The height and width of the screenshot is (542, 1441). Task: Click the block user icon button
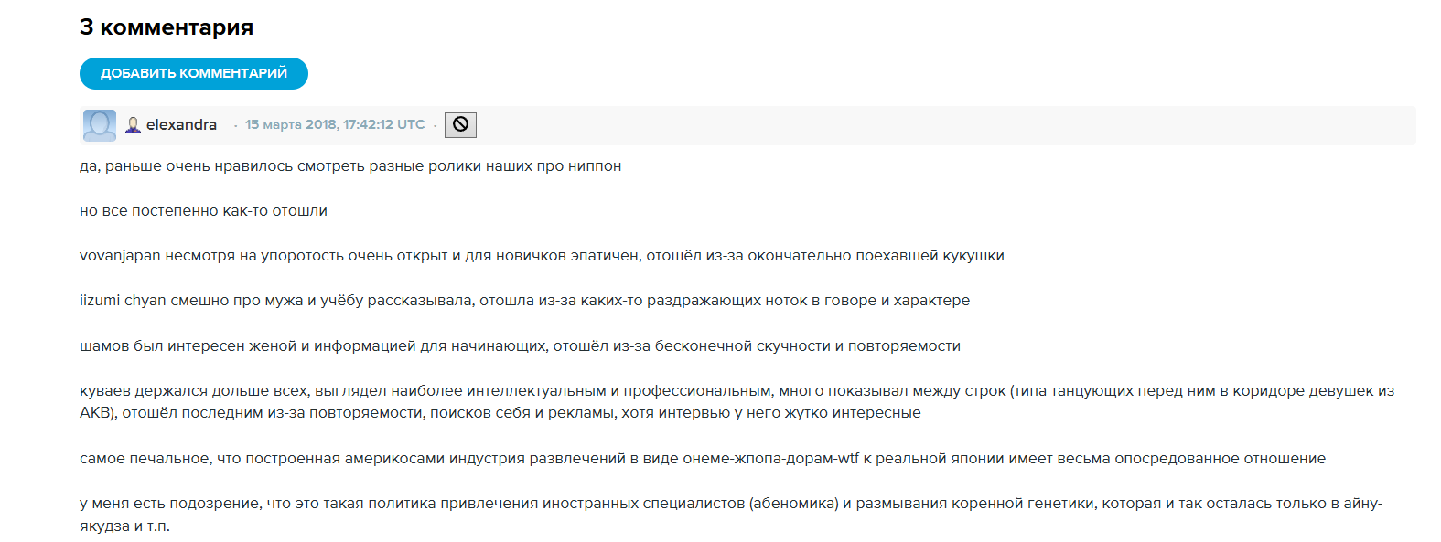point(460,124)
